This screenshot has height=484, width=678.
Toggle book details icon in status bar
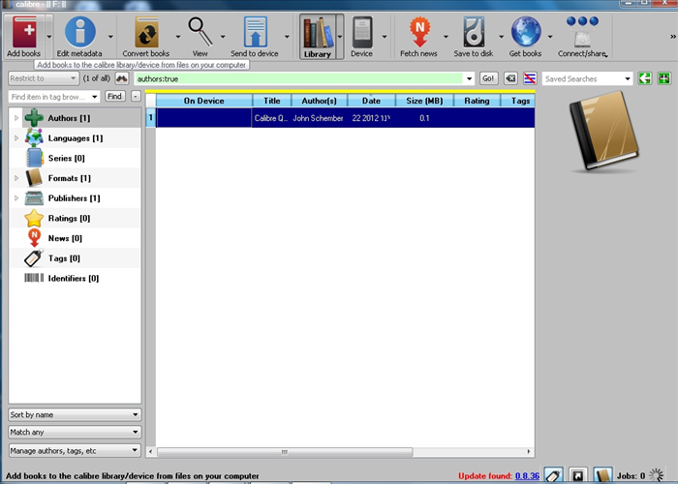[602, 475]
